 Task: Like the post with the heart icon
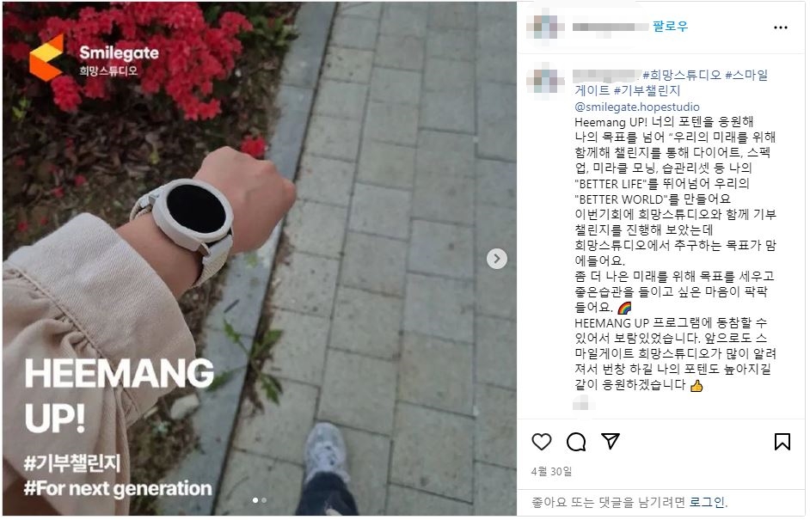[x=542, y=442]
